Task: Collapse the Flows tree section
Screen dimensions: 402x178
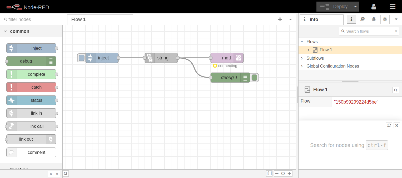Action: (x=302, y=42)
